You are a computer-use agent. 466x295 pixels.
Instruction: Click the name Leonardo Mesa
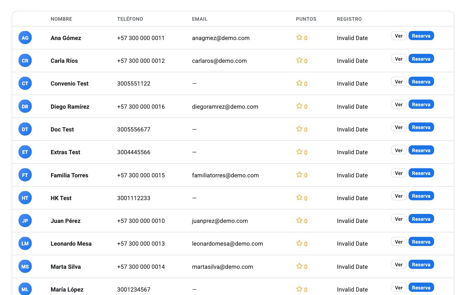(x=71, y=244)
